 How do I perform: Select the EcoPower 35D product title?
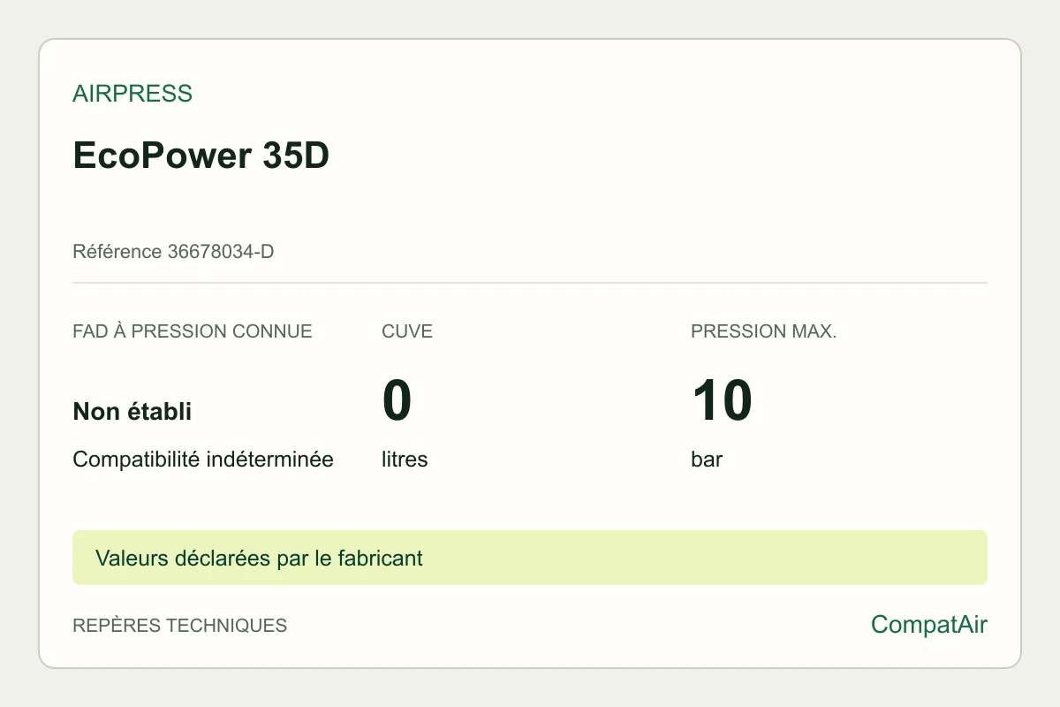click(201, 156)
